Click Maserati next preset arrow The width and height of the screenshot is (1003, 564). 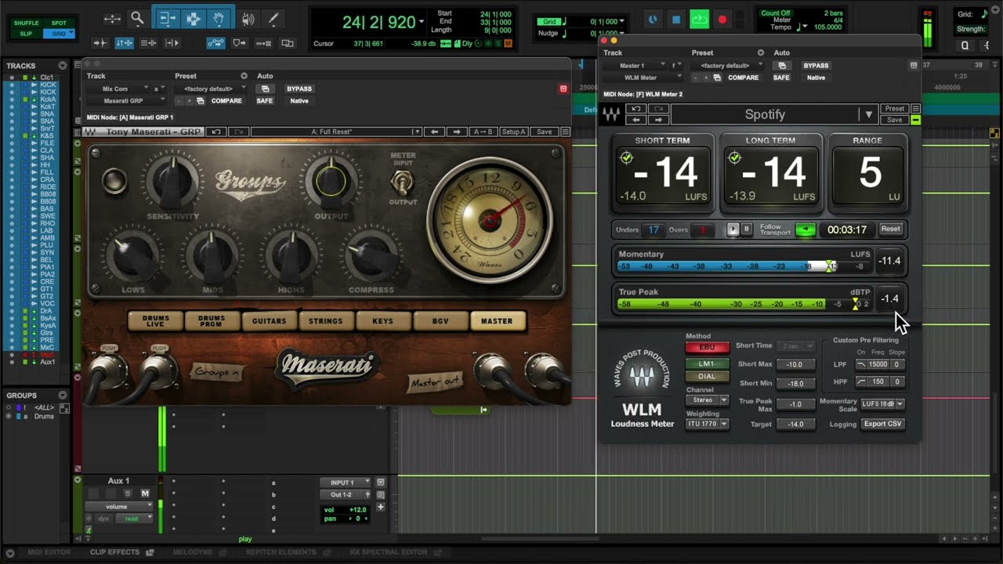click(456, 132)
